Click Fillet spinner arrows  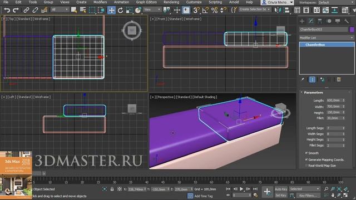pyautogui.click(x=344, y=118)
